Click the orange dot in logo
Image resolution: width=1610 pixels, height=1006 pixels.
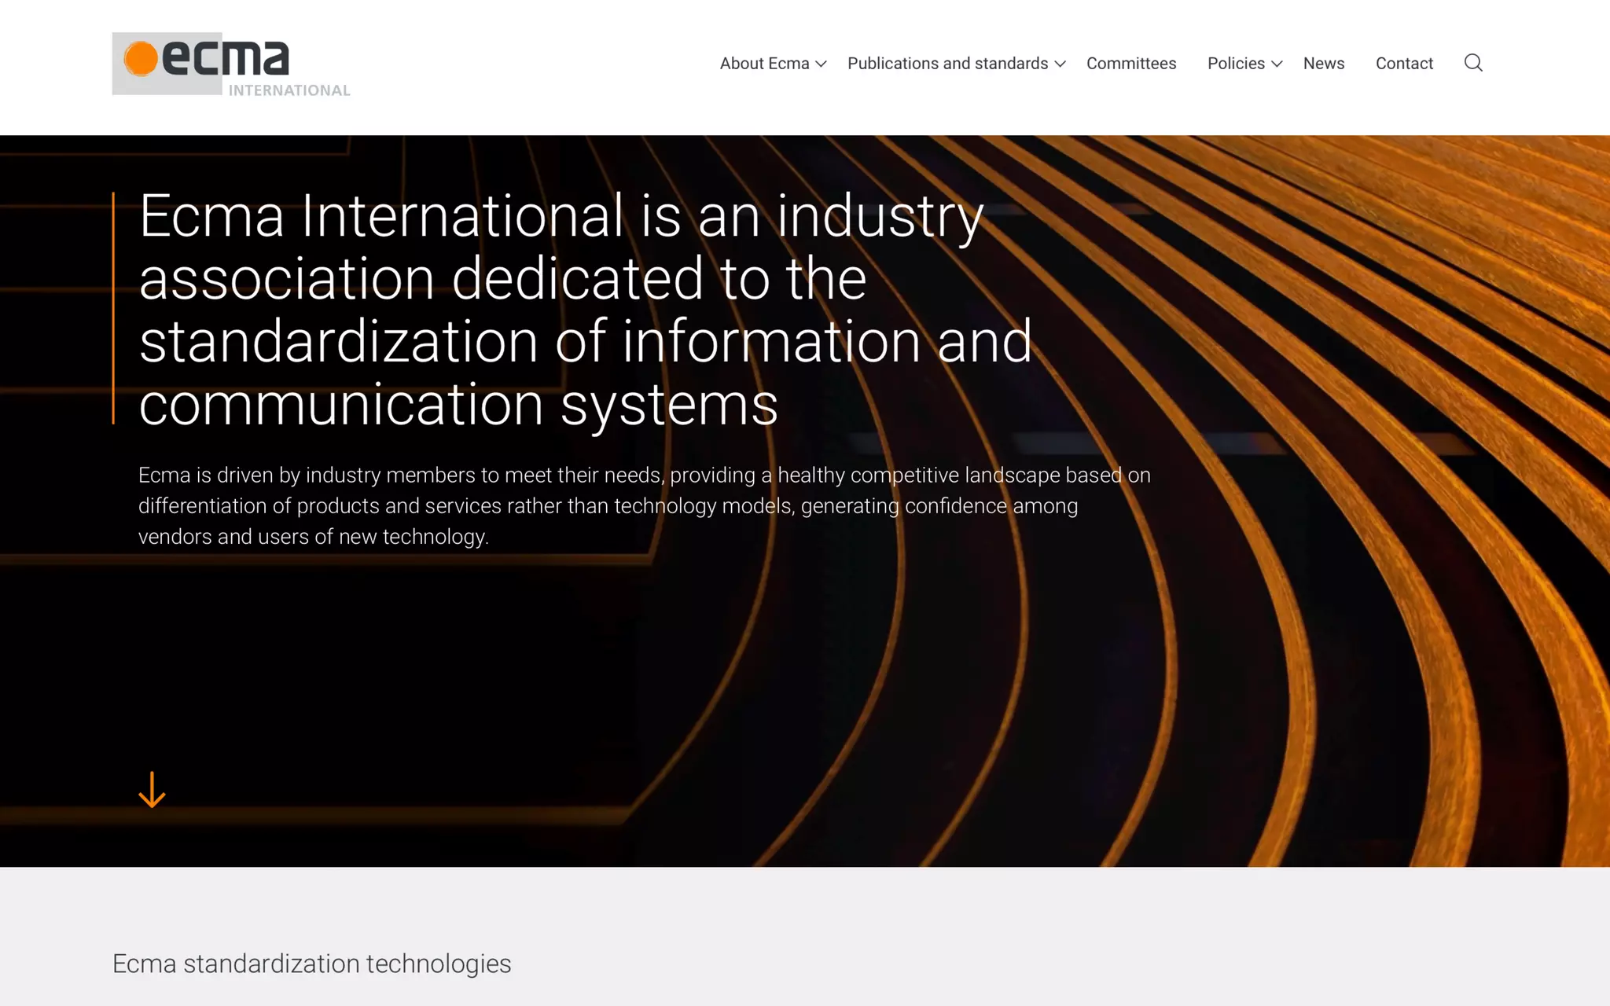coord(142,59)
